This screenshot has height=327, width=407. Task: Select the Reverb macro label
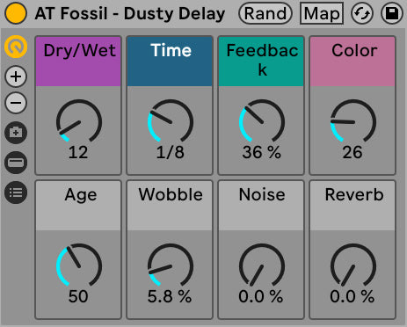pos(352,206)
